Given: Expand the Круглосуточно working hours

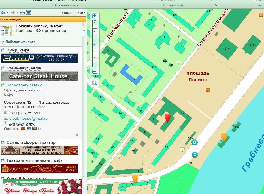Looking at the screenshot, I should pos(5,123).
